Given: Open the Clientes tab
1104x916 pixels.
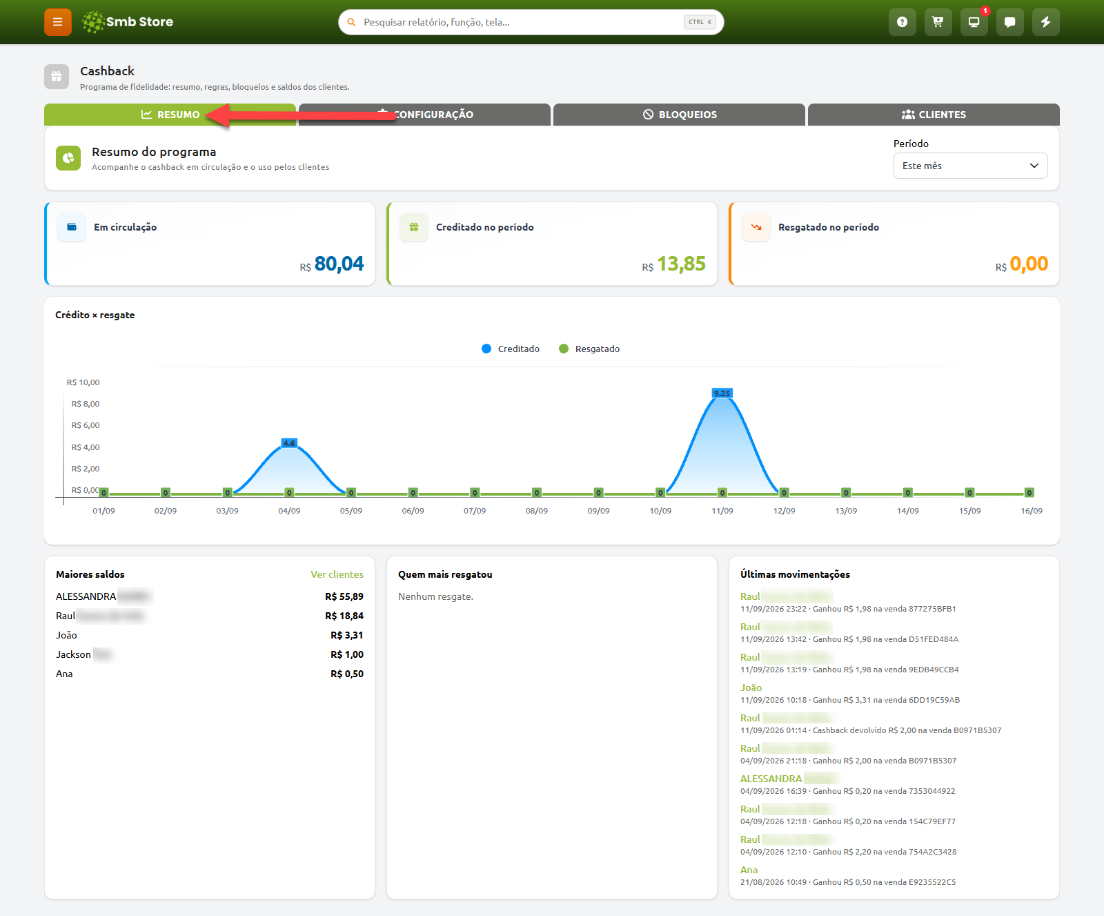Looking at the screenshot, I should coord(934,115).
